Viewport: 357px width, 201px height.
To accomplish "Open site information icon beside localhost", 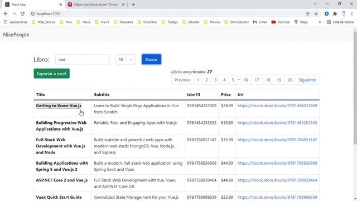I will tap(33, 13).
